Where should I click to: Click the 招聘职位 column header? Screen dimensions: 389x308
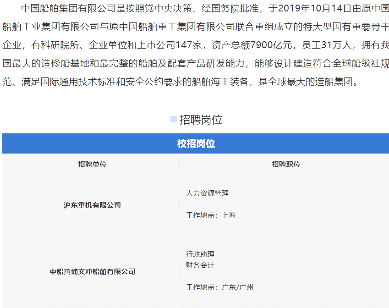286,164
